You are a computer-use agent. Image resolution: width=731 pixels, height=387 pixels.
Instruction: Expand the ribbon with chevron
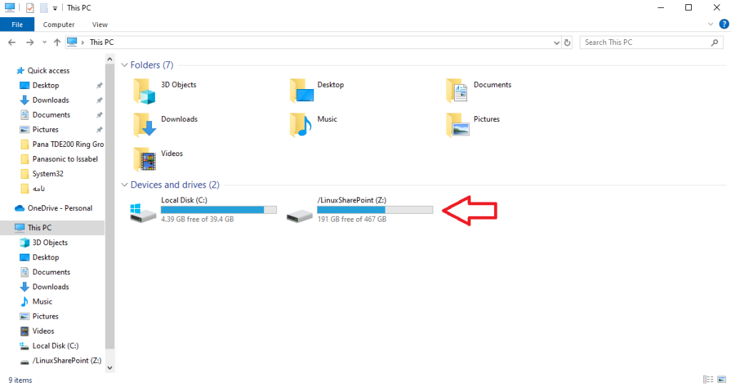[x=710, y=24]
